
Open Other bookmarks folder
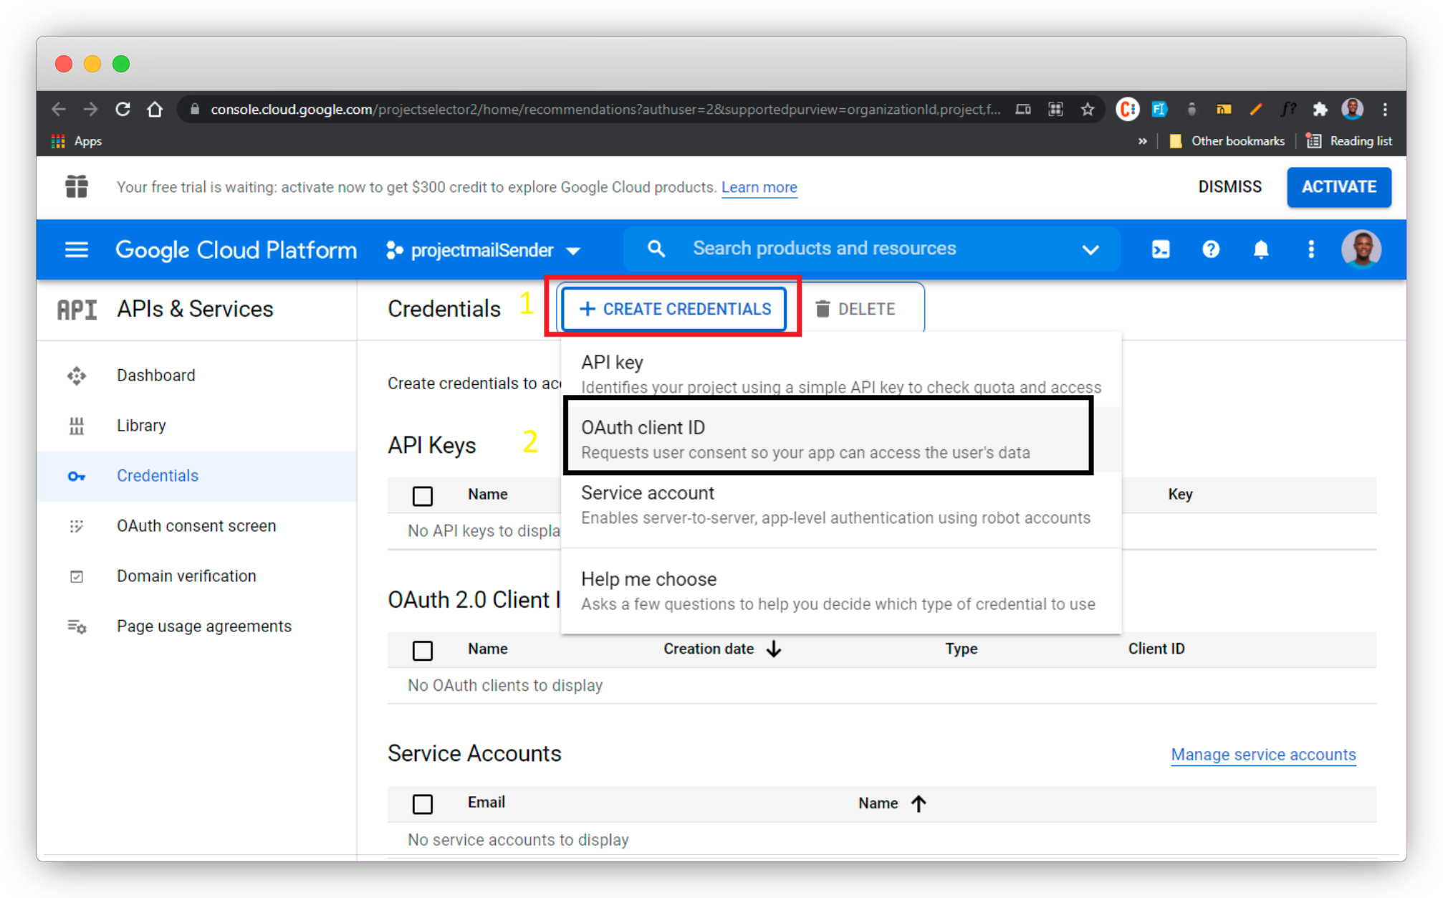click(x=1227, y=141)
